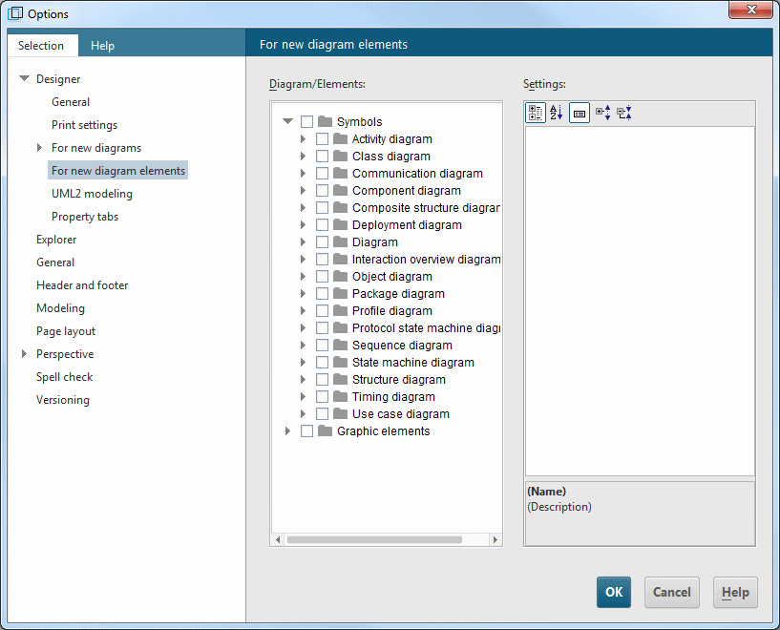Check the Symbols checkbox
780x630 pixels.
[306, 122]
